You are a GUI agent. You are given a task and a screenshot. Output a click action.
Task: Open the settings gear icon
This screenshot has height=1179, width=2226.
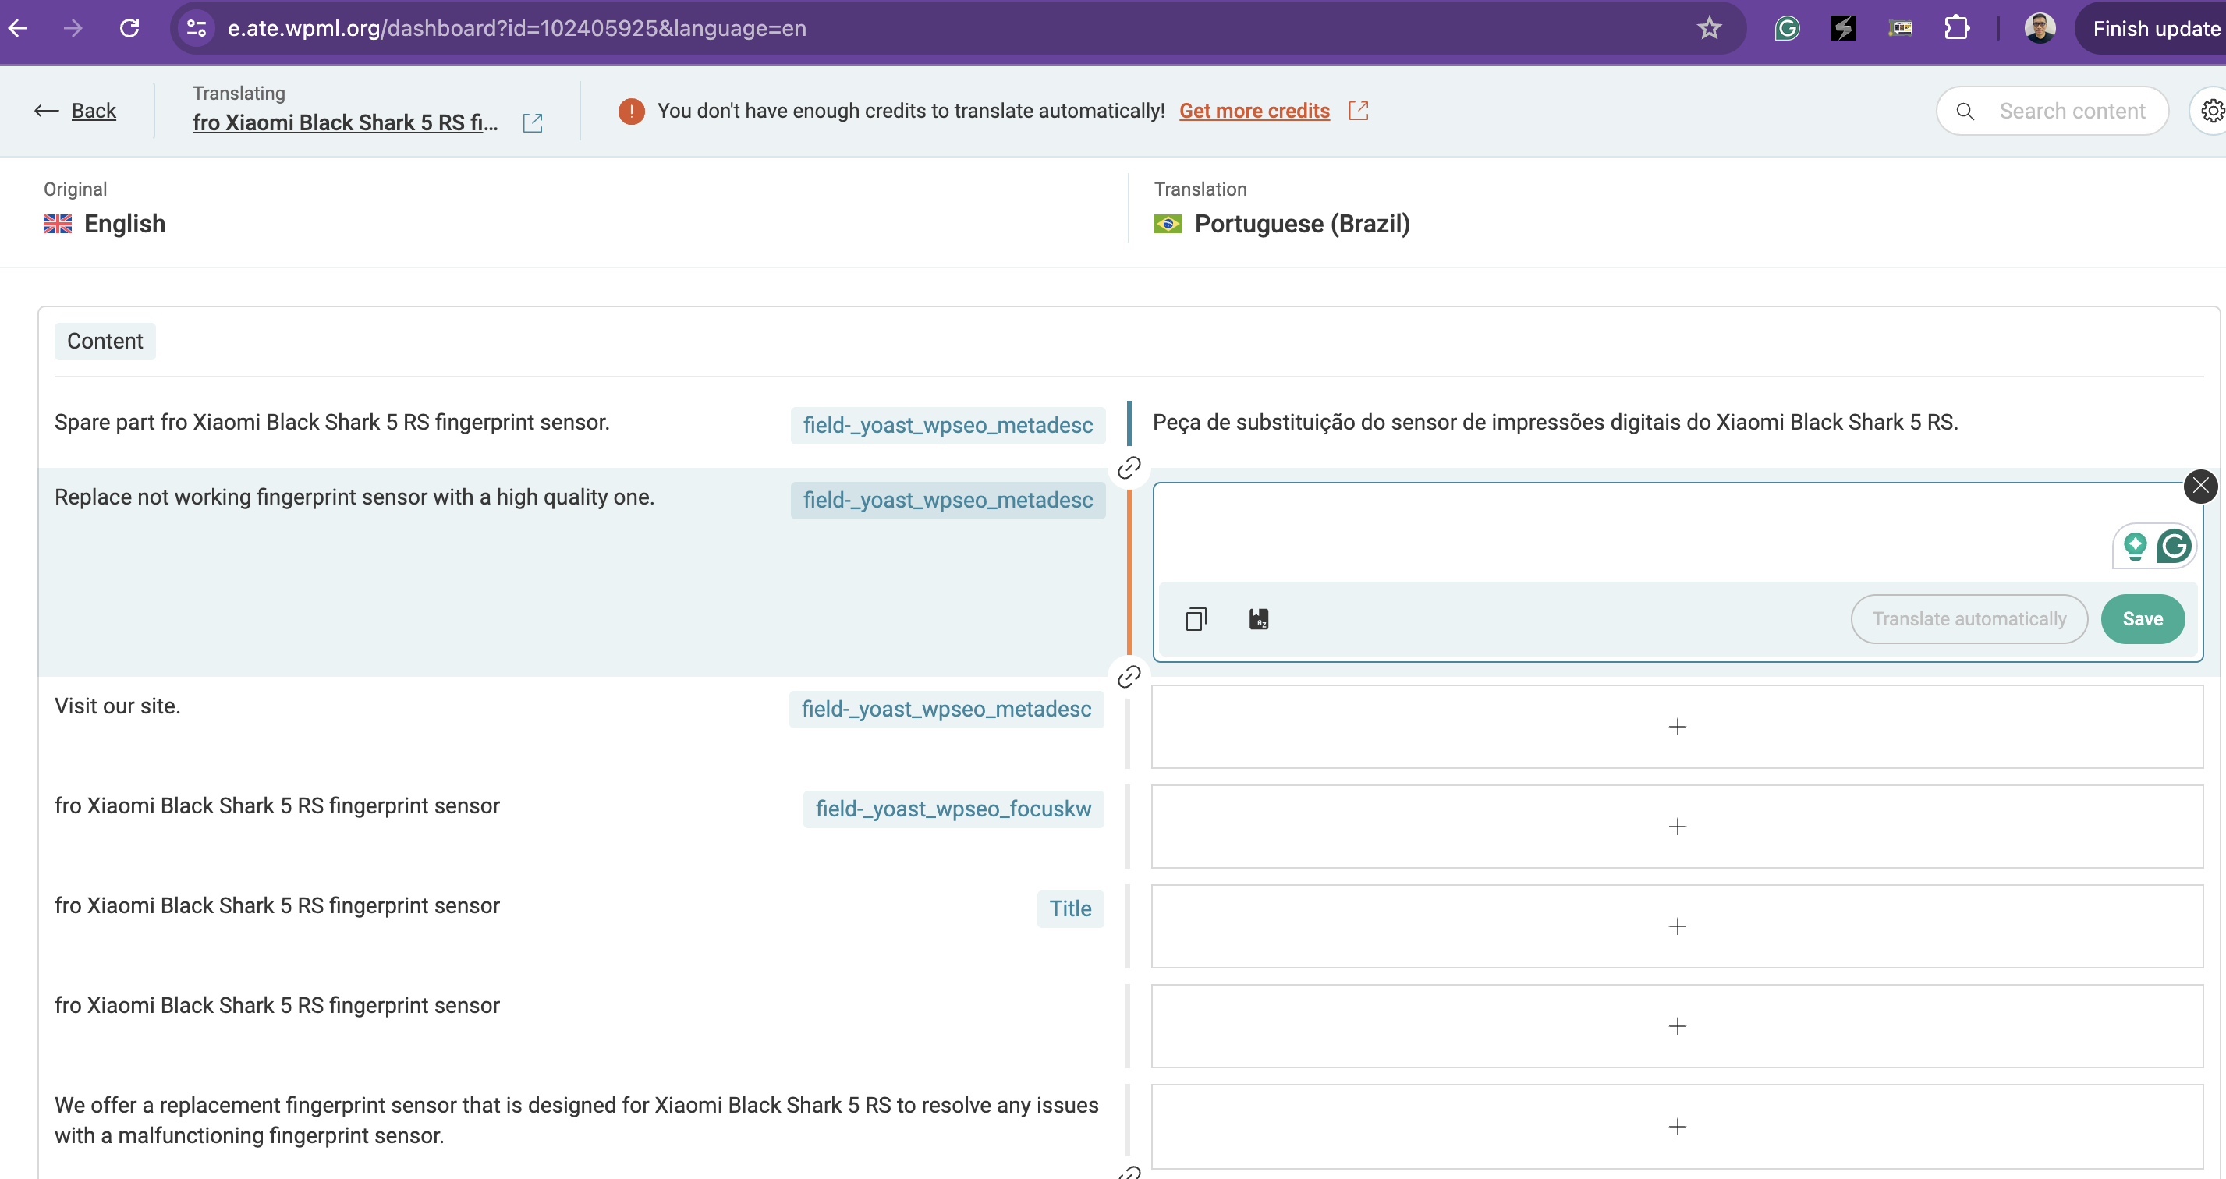click(2212, 112)
